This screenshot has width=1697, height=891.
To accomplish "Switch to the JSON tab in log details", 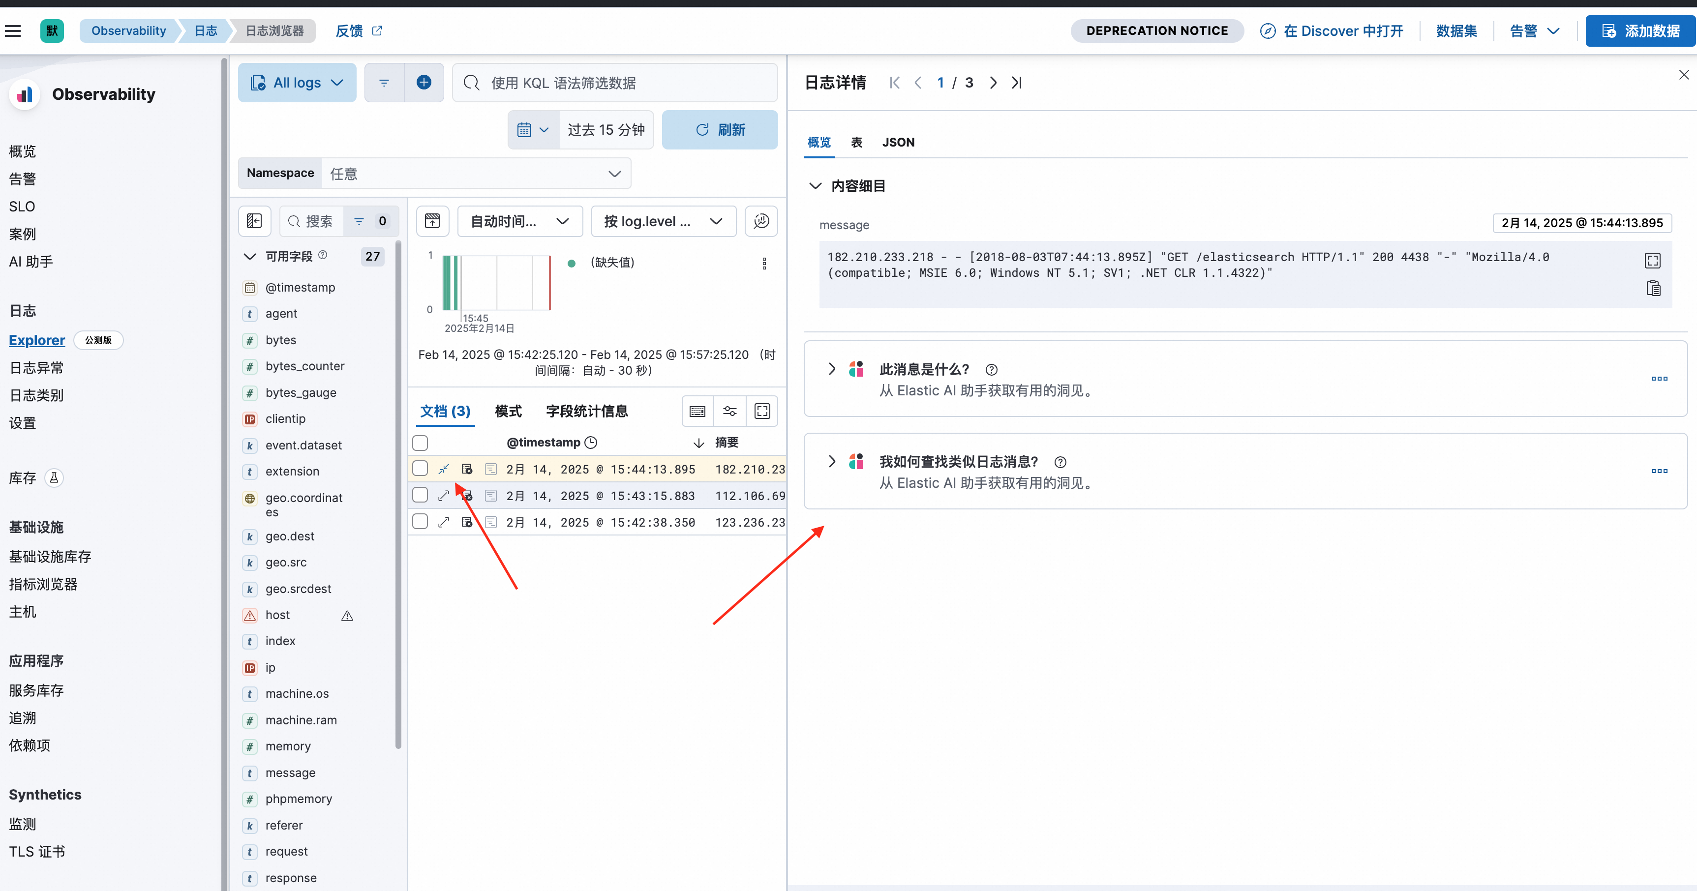I will pyautogui.click(x=899, y=142).
